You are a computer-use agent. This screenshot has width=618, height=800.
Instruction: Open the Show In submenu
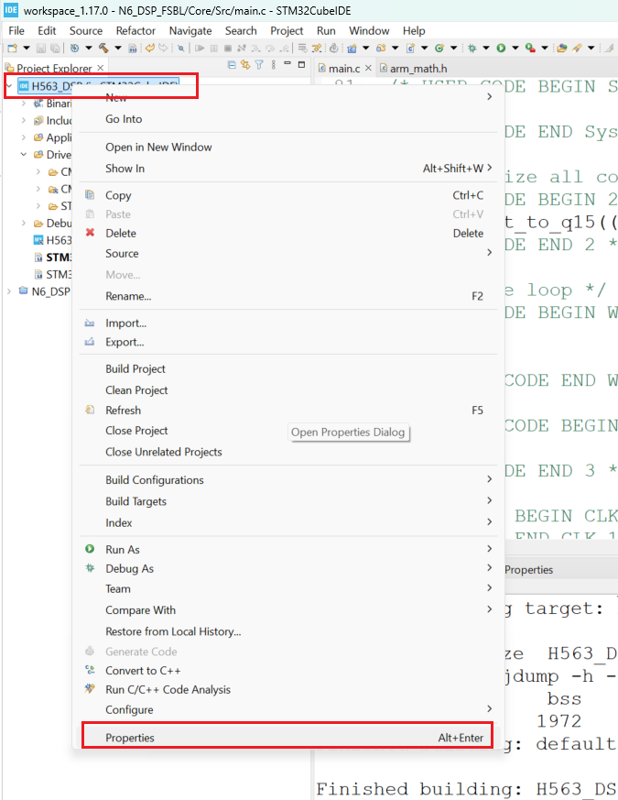(x=287, y=169)
